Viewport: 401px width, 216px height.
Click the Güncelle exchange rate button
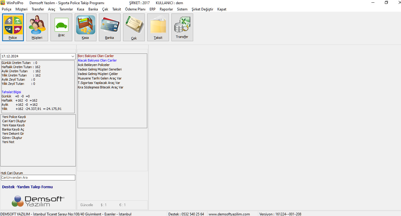87,205
